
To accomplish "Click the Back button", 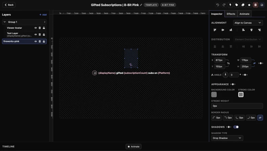I will (x=9, y=5).
